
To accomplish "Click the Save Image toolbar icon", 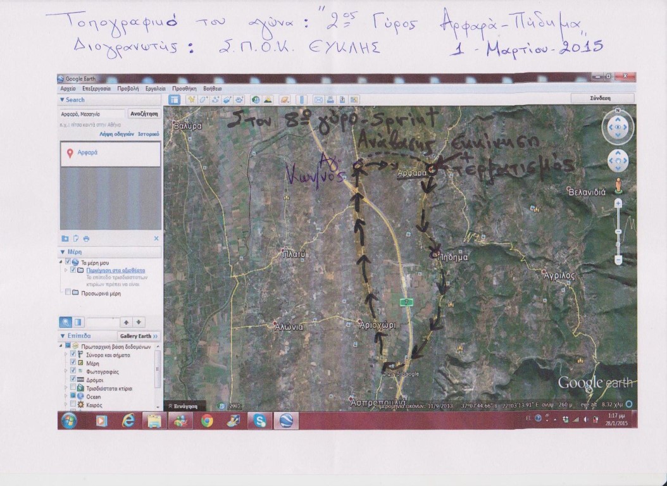I will (342, 100).
